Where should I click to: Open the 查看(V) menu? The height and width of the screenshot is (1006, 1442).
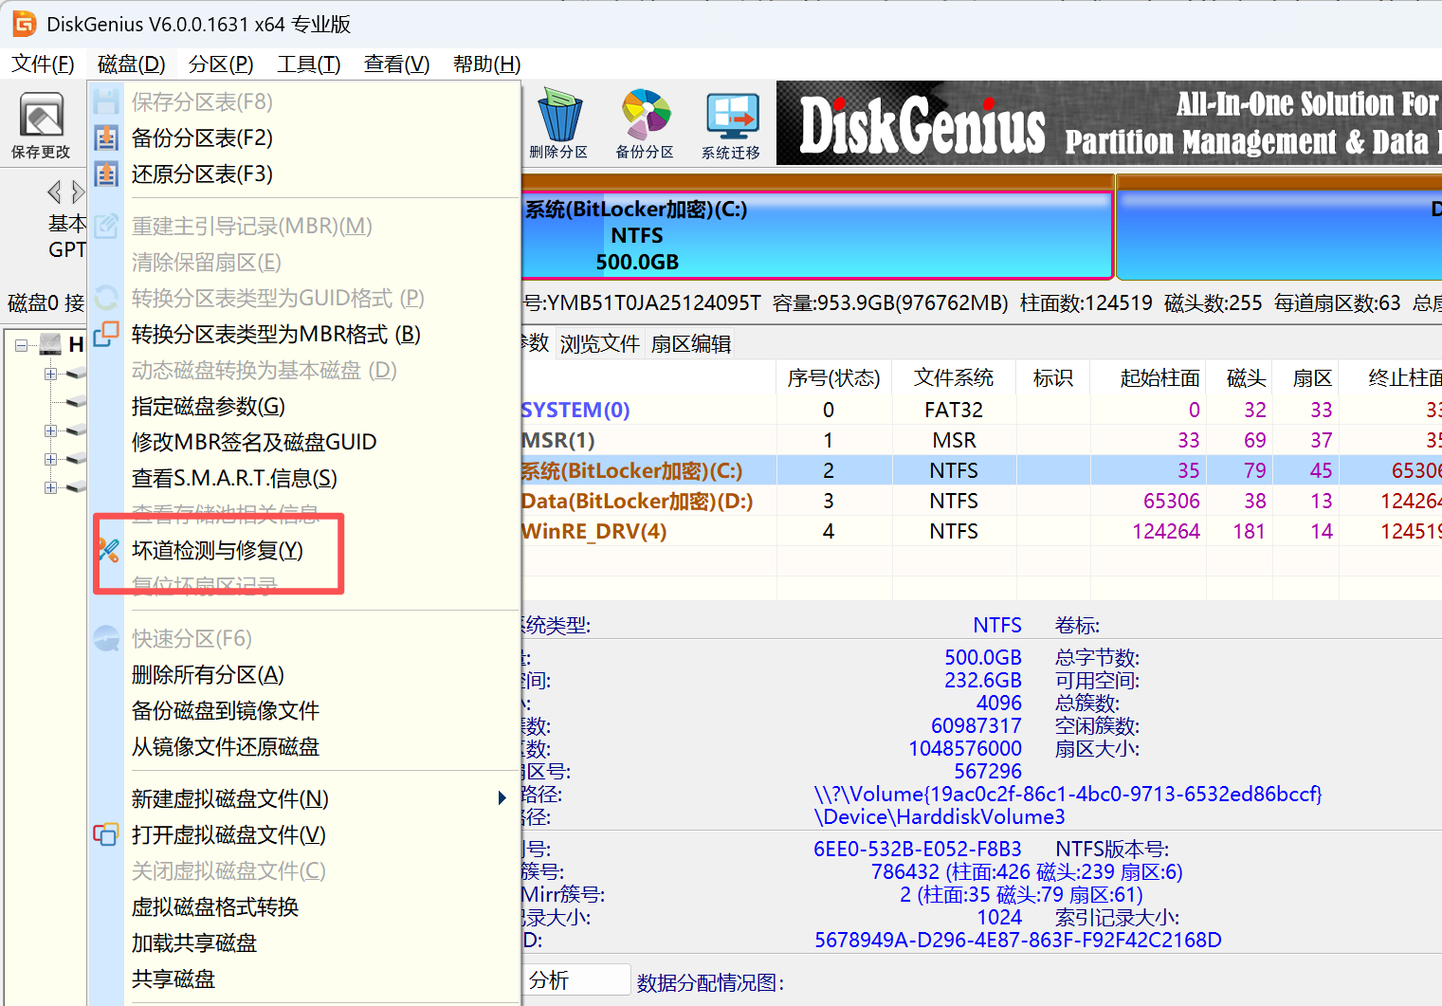point(397,64)
